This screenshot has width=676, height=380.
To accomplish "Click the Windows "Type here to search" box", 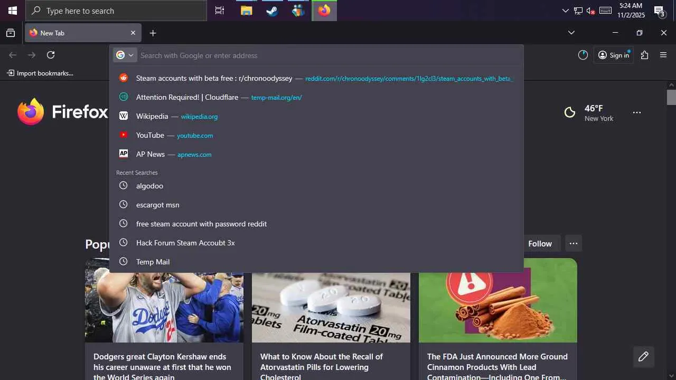I will coord(116,11).
